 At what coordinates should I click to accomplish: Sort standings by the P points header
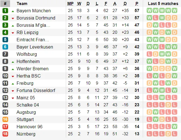pyautogui.click(x=137, y=4)
